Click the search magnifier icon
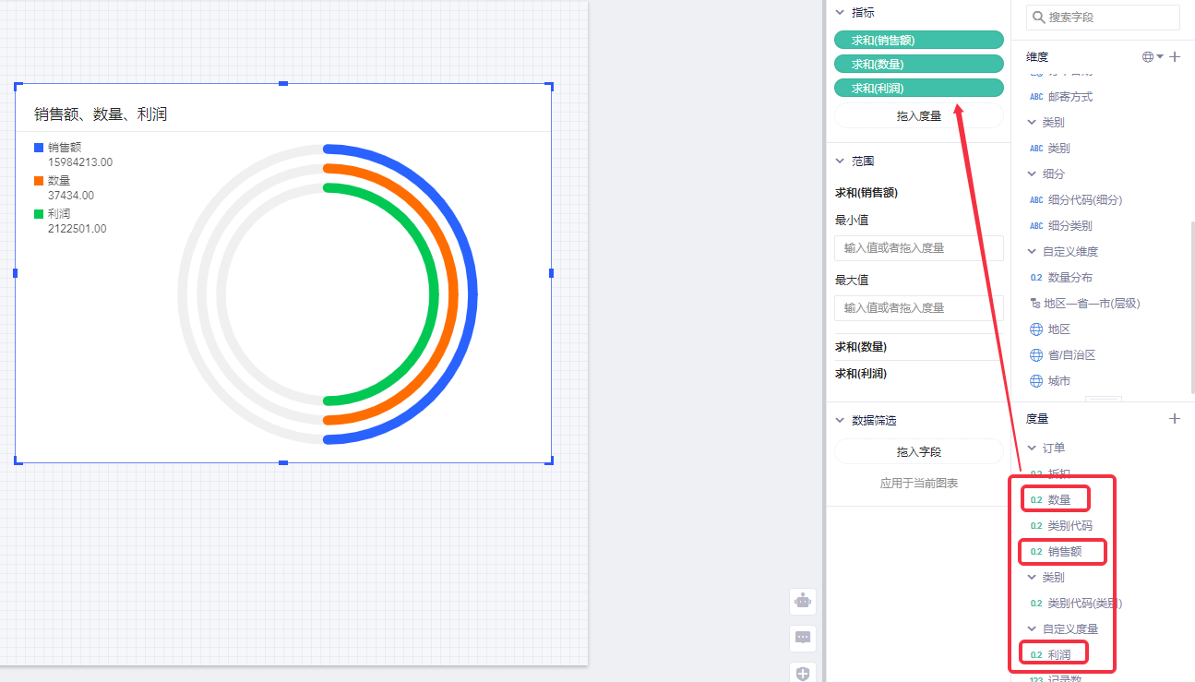Viewport: 1195px width, 682px height. pyautogui.click(x=1038, y=18)
